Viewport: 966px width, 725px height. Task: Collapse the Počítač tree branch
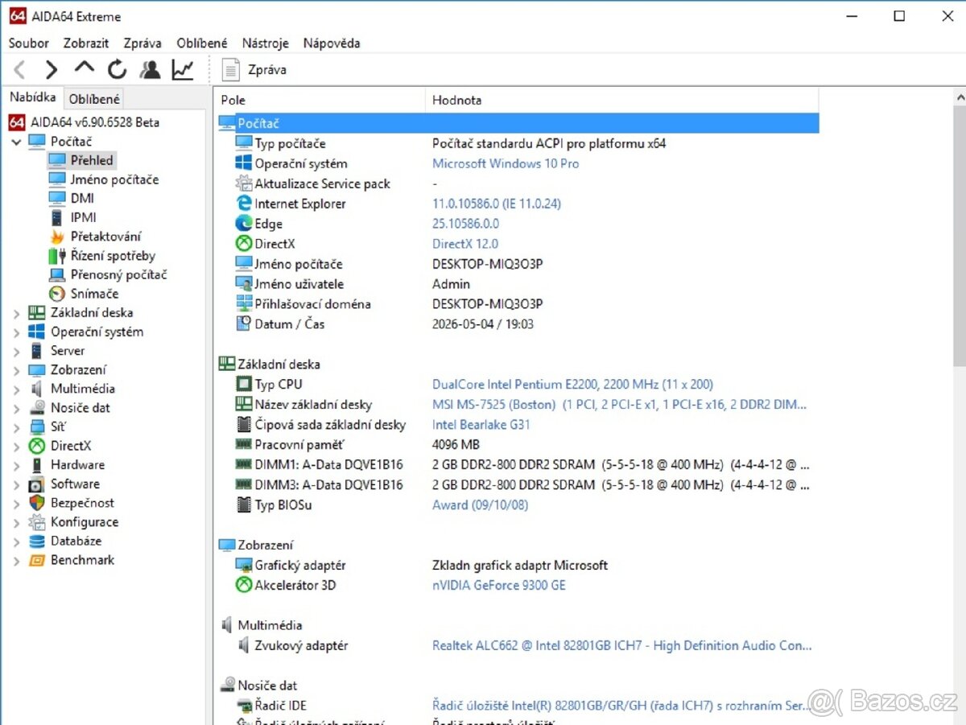point(16,141)
